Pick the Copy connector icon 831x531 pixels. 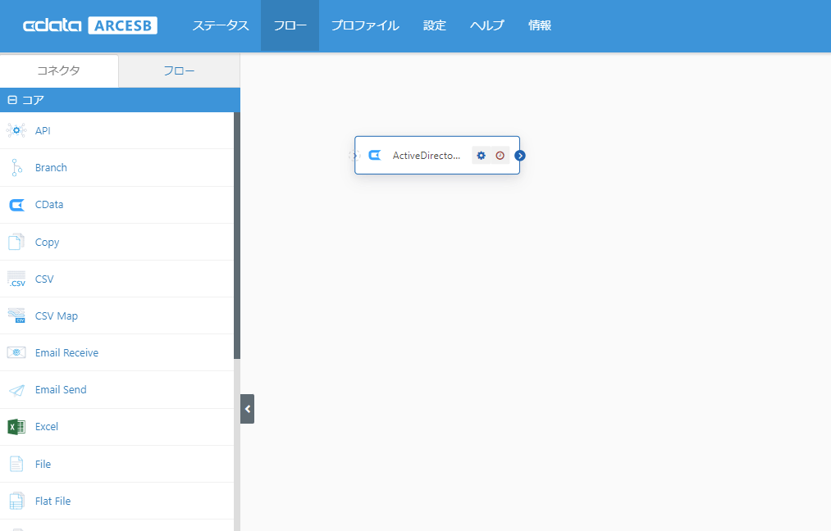(16, 242)
